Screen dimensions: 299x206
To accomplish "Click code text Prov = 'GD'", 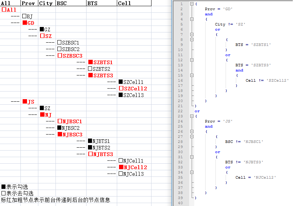I will 219,9.
